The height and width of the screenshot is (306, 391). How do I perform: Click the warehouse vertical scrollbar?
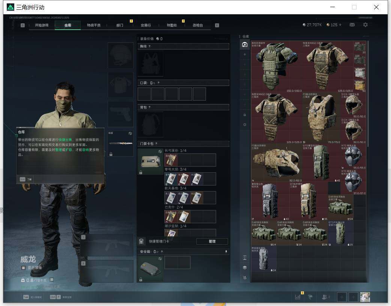tap(368, 161)
